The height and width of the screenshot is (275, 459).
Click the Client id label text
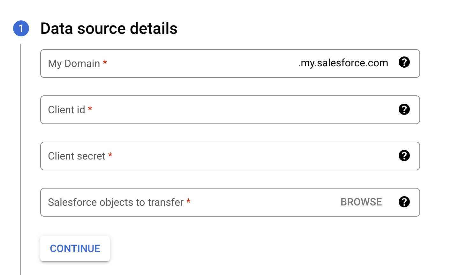point(66,109)
